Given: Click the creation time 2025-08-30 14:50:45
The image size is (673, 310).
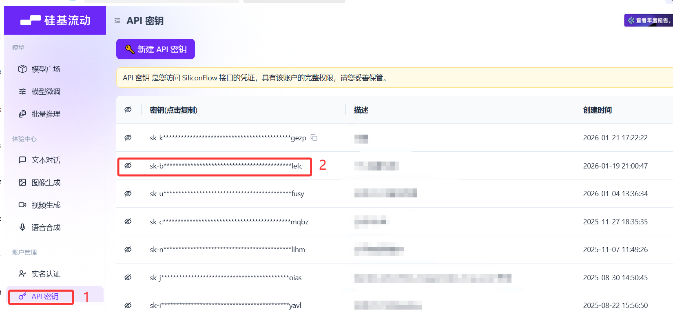Looking at the screenshot, I should click(x=615, y=278).
